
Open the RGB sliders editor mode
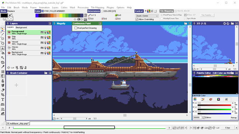pos(195,99)
